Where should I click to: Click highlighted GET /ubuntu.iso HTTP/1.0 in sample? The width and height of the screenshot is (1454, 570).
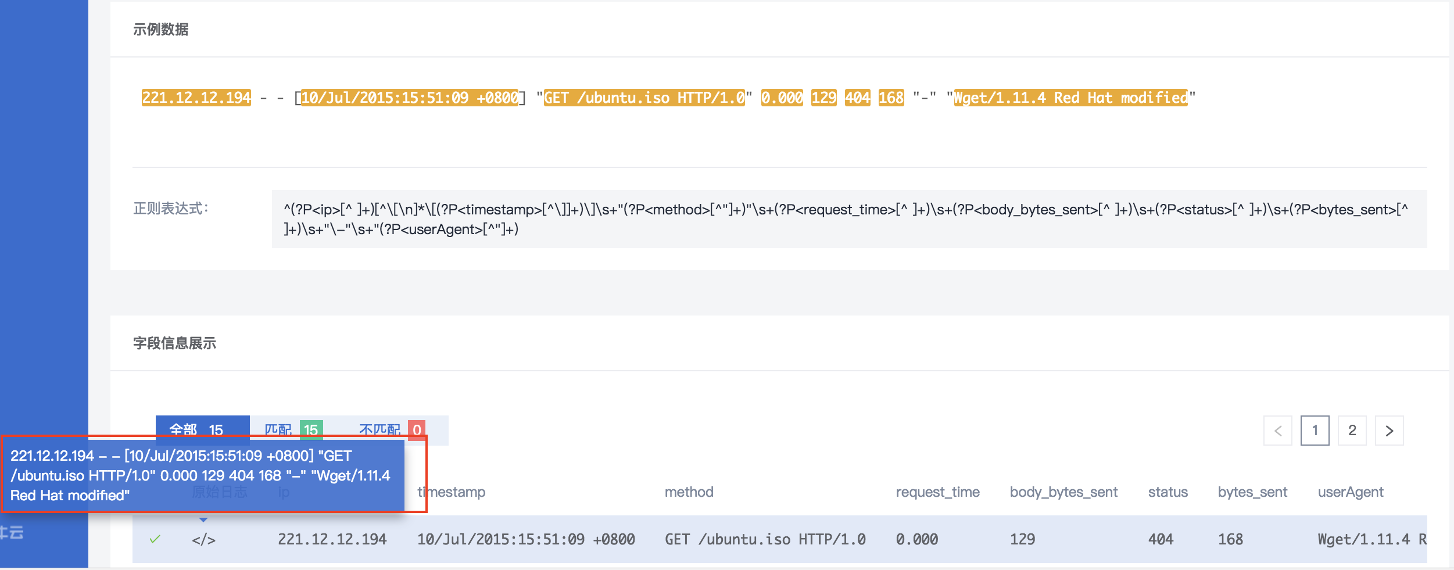[x=644, y=98]
